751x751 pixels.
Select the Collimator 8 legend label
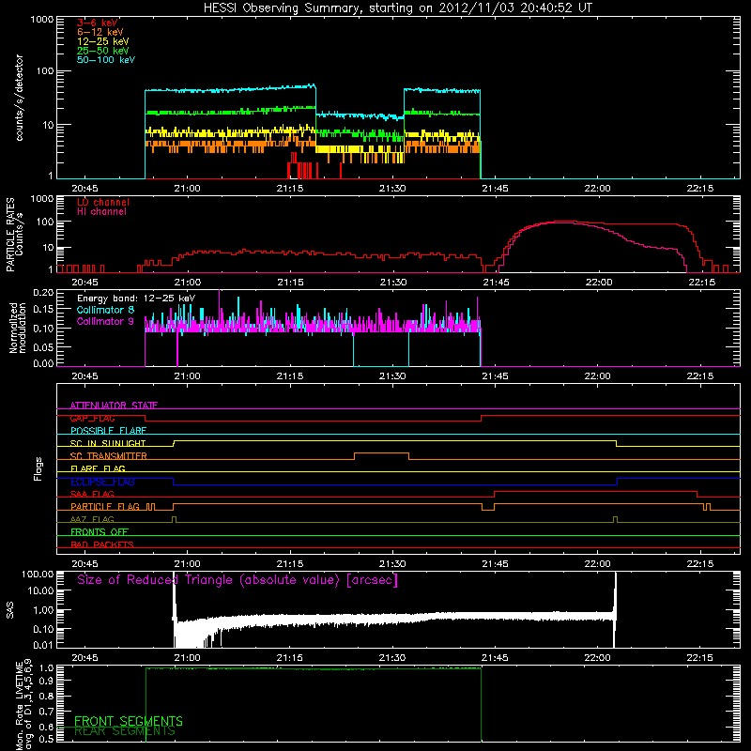(x=105, y=310)
